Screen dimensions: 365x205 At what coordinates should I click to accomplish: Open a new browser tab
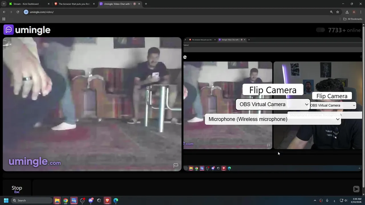pyautogui.click(x=146, y=4)
